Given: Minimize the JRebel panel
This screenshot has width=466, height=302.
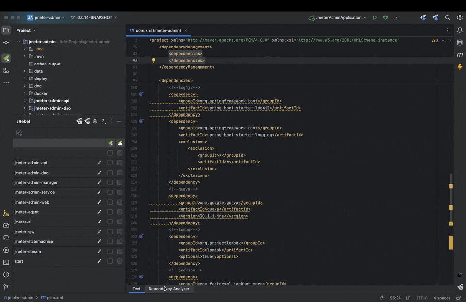Looking at the screenshot, I should coord(119,121).
